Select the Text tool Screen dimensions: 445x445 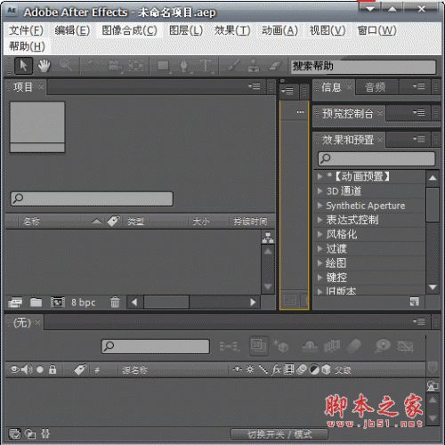pos(206,66)
